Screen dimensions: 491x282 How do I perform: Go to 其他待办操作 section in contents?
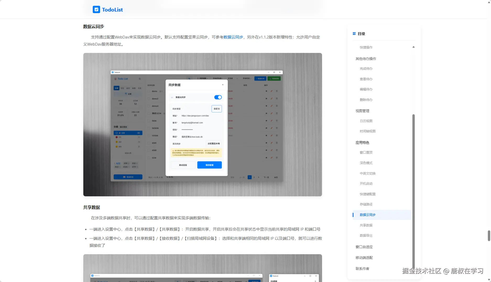(x=366, y=59)
